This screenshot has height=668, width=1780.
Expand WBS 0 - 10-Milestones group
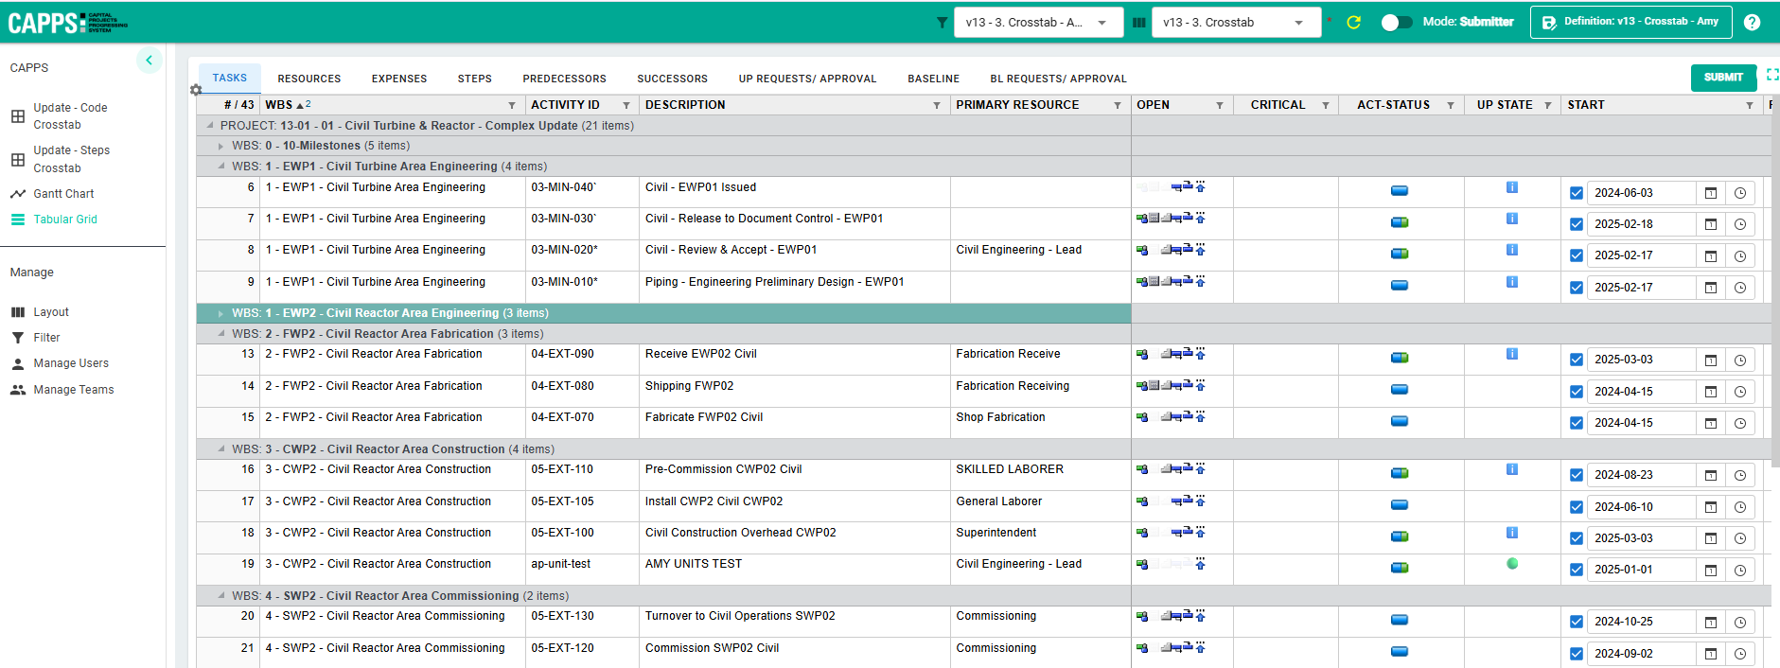click(x=220, y=146)
